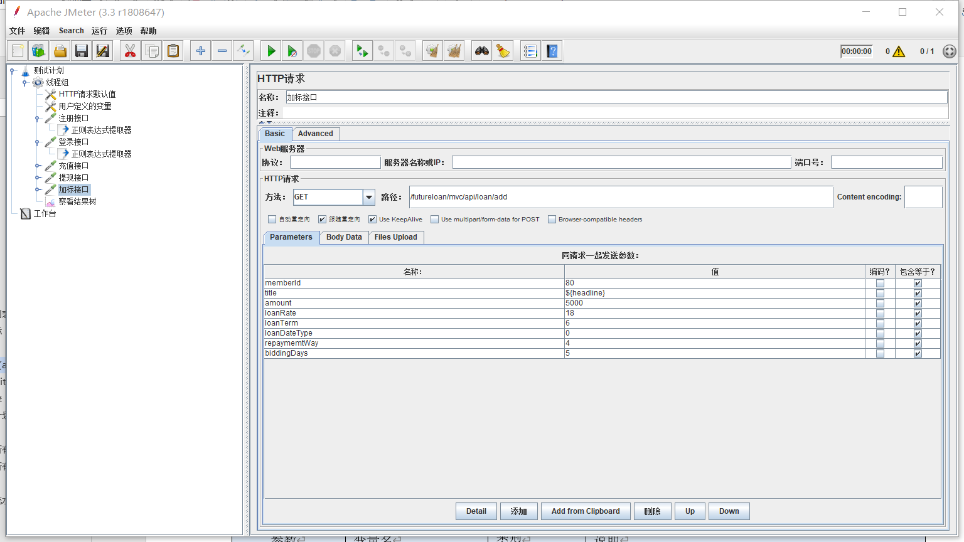Open the 帮助 menu
This screenshot has width=964, height=542.
coord(149,31)
